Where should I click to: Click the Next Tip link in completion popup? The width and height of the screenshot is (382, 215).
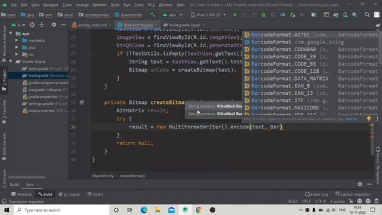tap(351, 119)
